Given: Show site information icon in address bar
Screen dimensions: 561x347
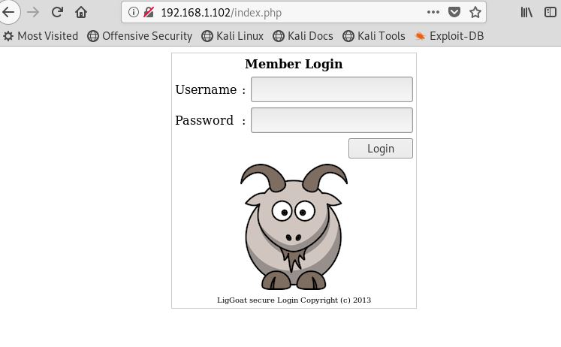Looking at the screenshot, I should (x=134, y=12).
